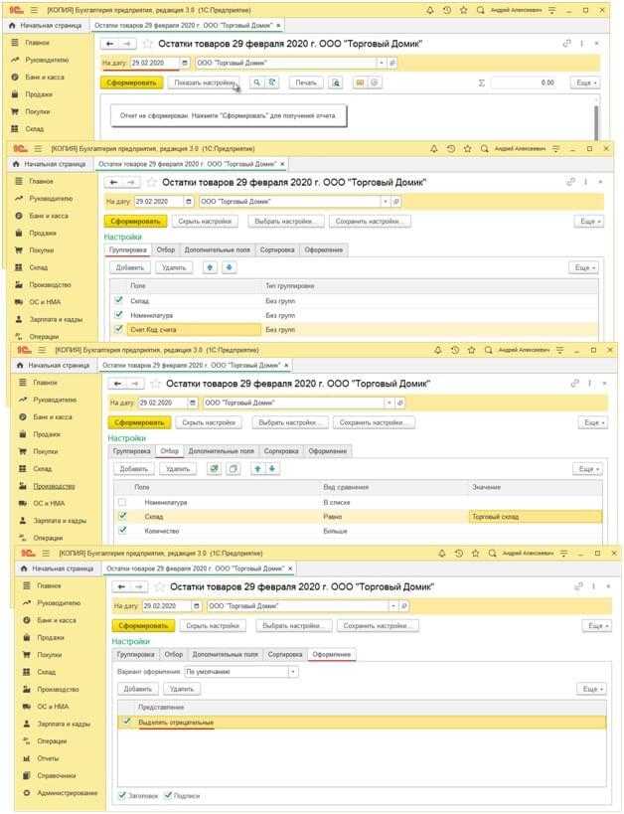Click the copy icon next to check-all in Отбор
The width and height of the screenshot is (624, 814).
point(233,469)
